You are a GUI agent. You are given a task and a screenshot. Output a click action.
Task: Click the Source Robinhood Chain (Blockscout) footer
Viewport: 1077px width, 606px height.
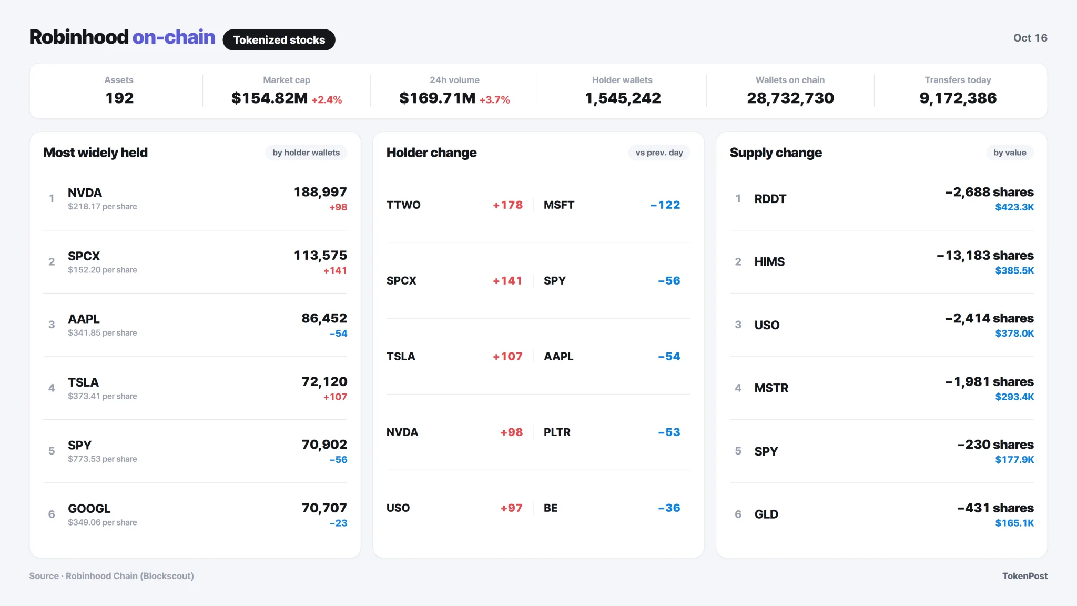[x=111, y=576]
